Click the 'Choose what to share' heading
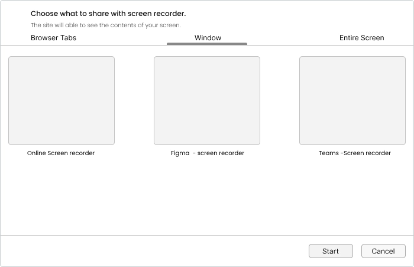Image resolution: width=414 pixels, height=267 pixels. pos(108,14)
